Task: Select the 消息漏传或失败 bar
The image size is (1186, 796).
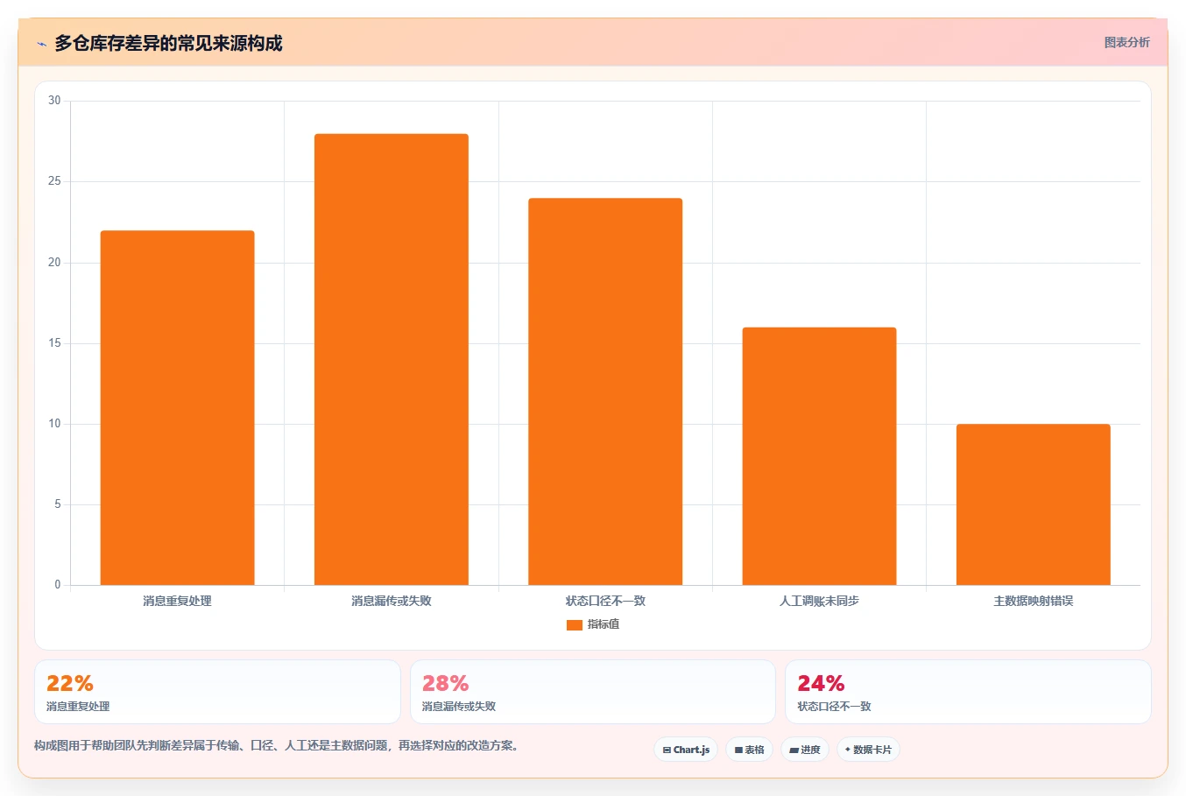Action: (392, 359)
